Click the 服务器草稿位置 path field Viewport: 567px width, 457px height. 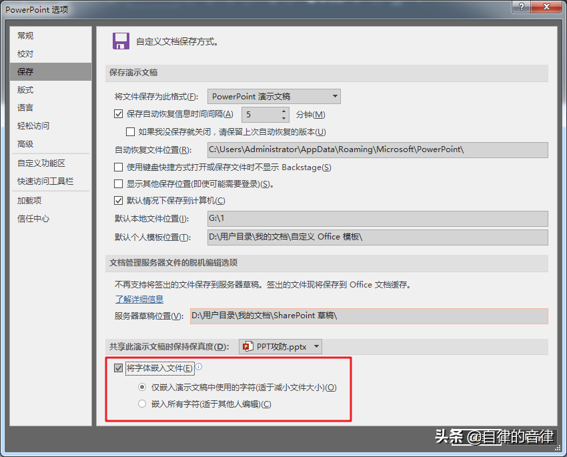(369, 316)
